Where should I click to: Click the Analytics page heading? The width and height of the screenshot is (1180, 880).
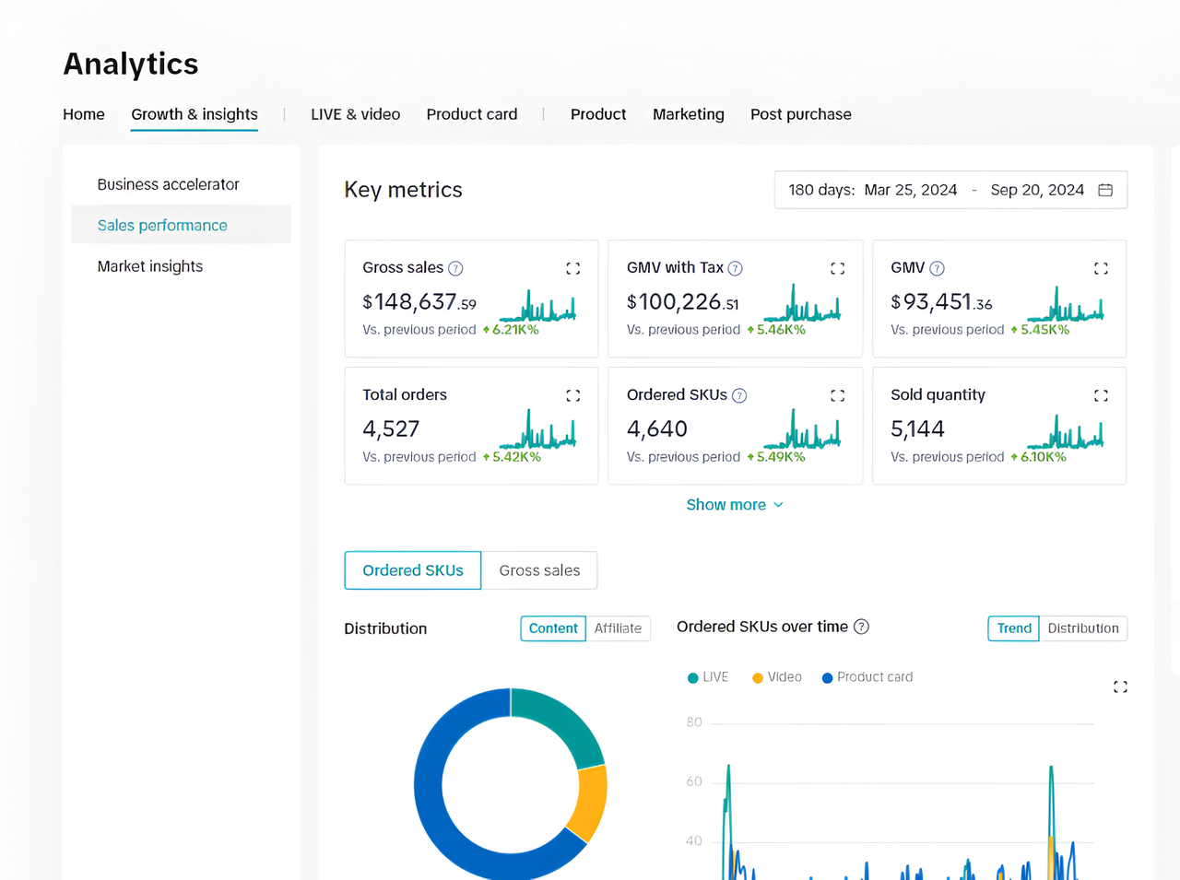(x=131, y=64)
